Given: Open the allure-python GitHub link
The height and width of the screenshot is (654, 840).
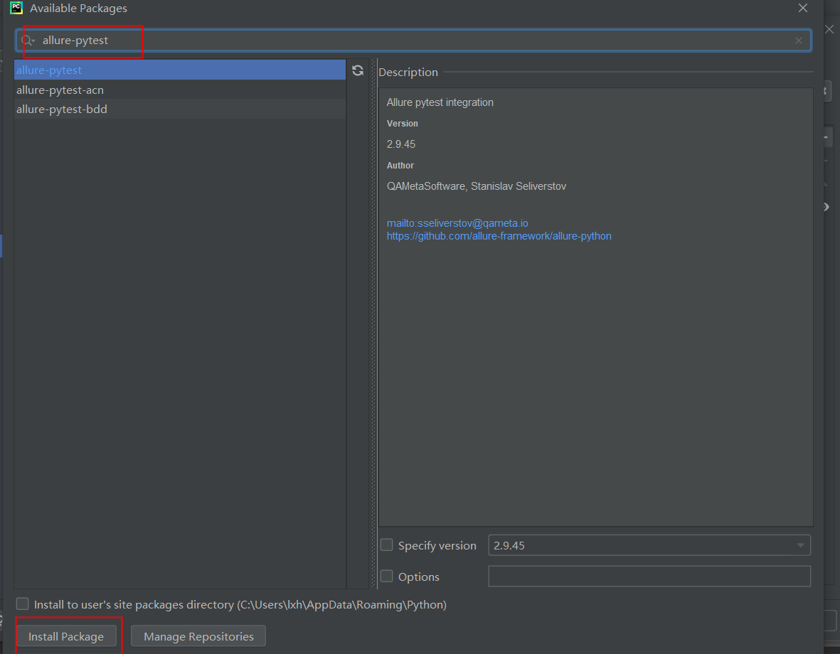Looking at the screenshot, I should click(499, 236).
